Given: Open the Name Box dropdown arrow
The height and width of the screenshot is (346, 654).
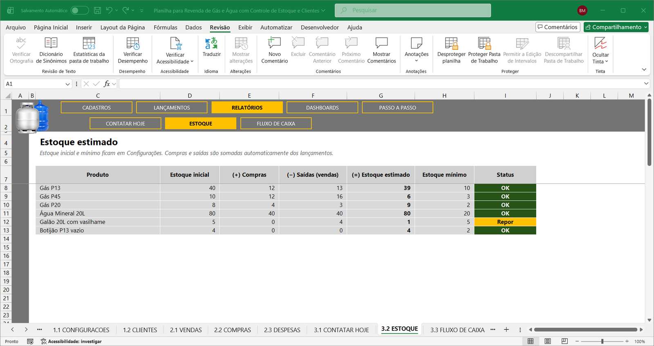Looking at the screenshot, I should 68,84.
